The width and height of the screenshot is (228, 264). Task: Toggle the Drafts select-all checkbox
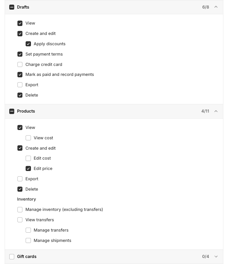click(x=12, y=7)
